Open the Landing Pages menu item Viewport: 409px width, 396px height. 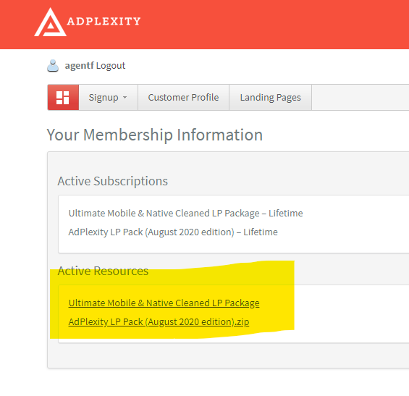click(x=270, y=97)
